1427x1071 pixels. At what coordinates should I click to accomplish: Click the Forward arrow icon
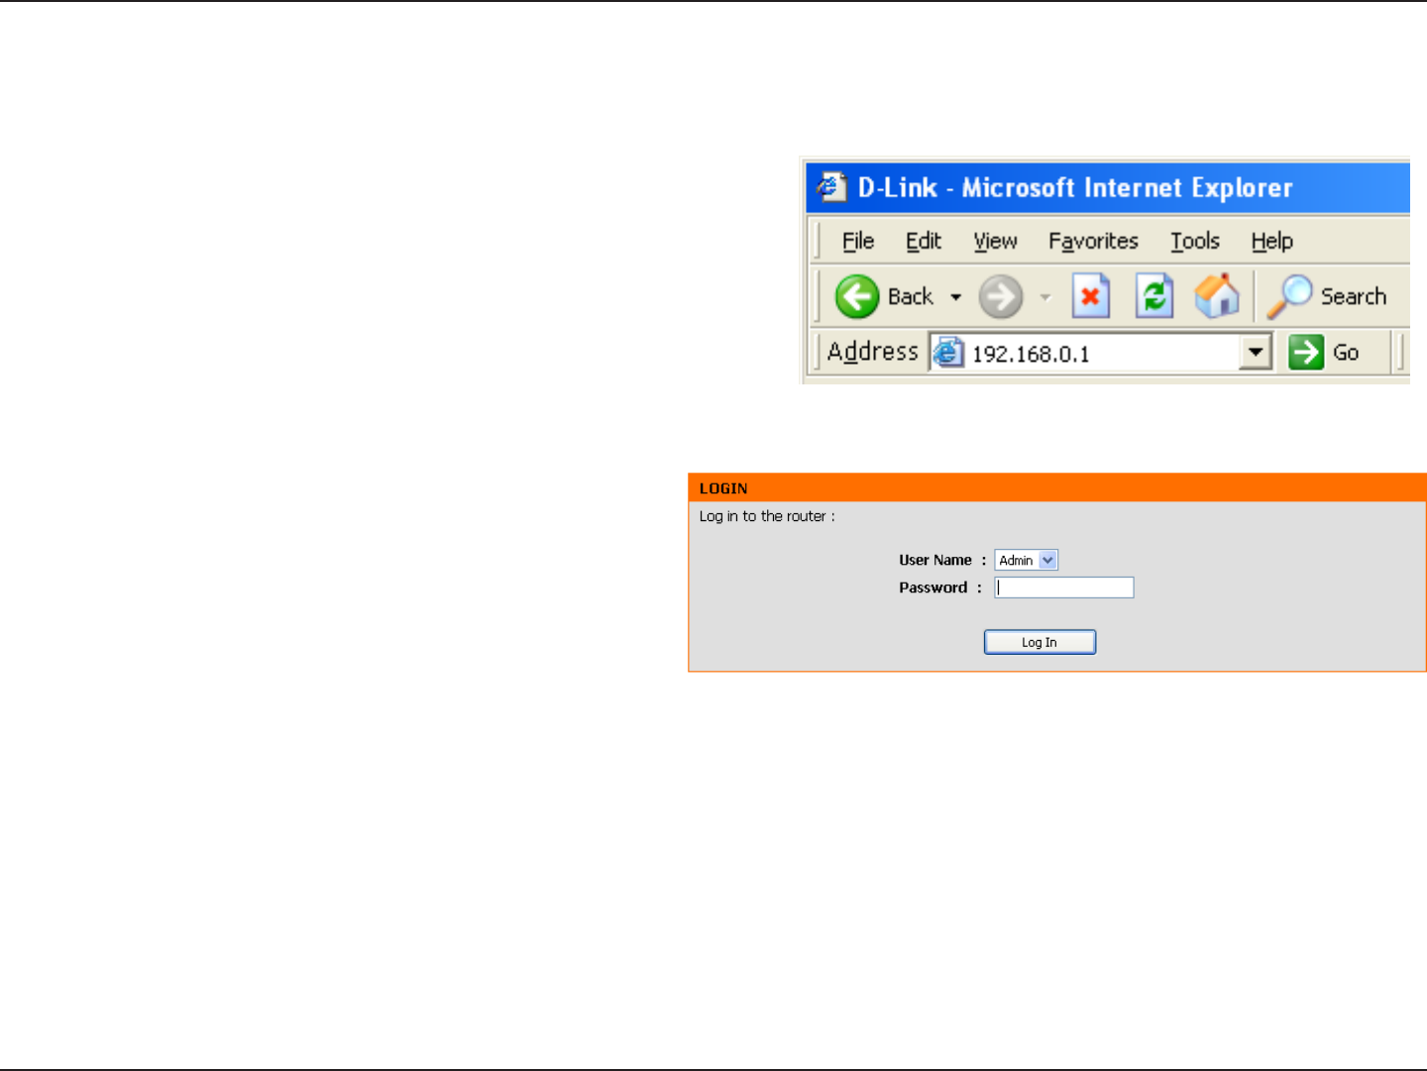point(1000,296)
